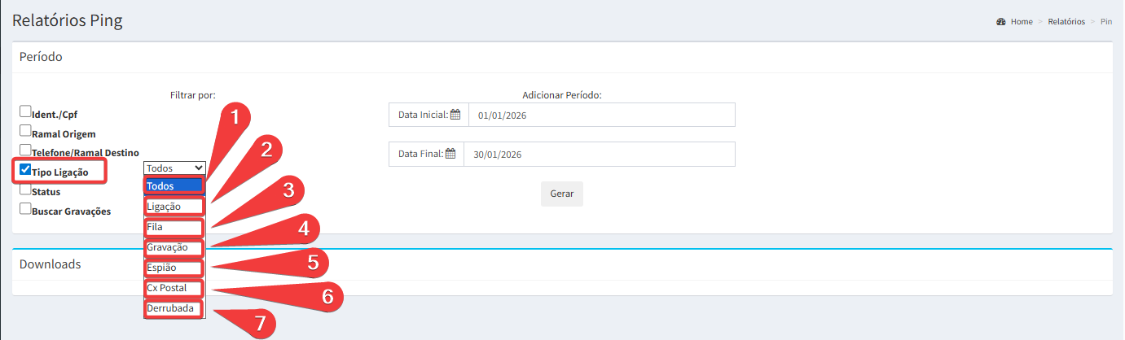Click the Data Inicial date field
Viewport: 1125px width, 340px height.
pos(601,115)
